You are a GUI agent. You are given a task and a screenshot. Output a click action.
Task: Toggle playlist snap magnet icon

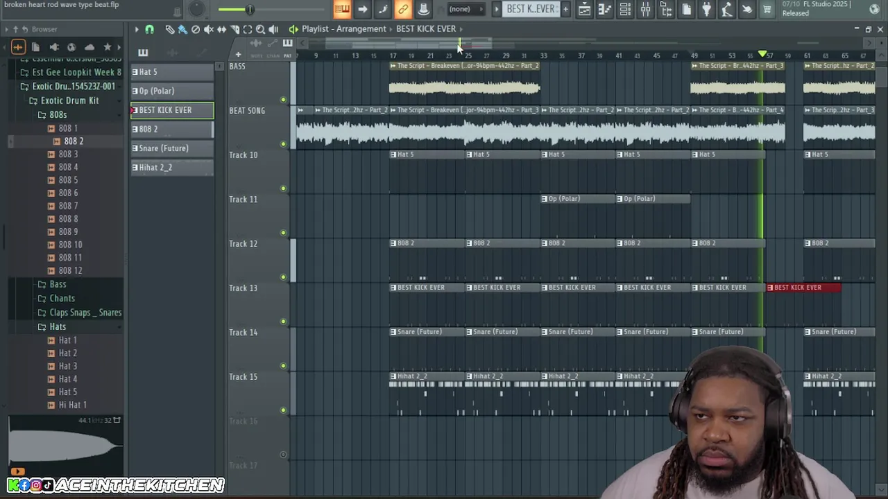pyautogui.click(x=149, y=29)
